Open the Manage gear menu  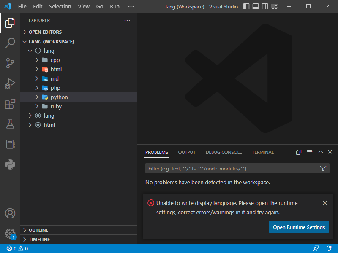click(10, 234)
